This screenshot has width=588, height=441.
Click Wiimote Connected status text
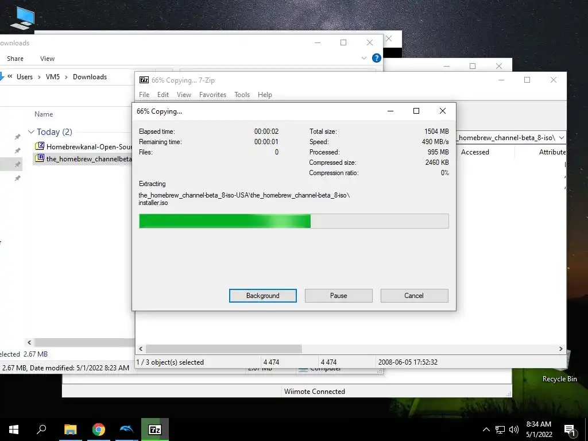point(314,392)
